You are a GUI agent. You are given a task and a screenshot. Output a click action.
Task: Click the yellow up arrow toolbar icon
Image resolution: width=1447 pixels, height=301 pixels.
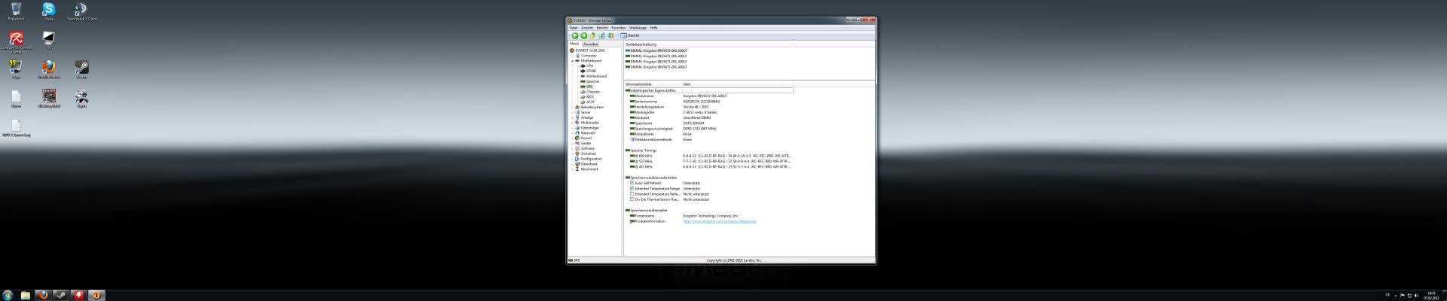click(592, 35)
